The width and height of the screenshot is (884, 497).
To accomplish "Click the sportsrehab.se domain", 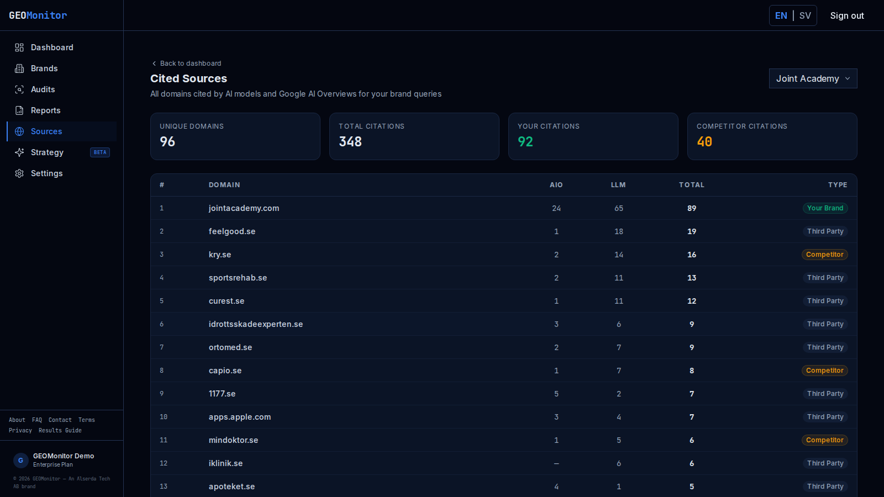I will (238, 278).
